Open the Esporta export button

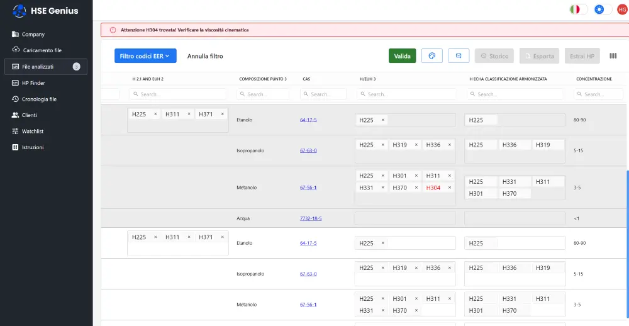[540, 56]
